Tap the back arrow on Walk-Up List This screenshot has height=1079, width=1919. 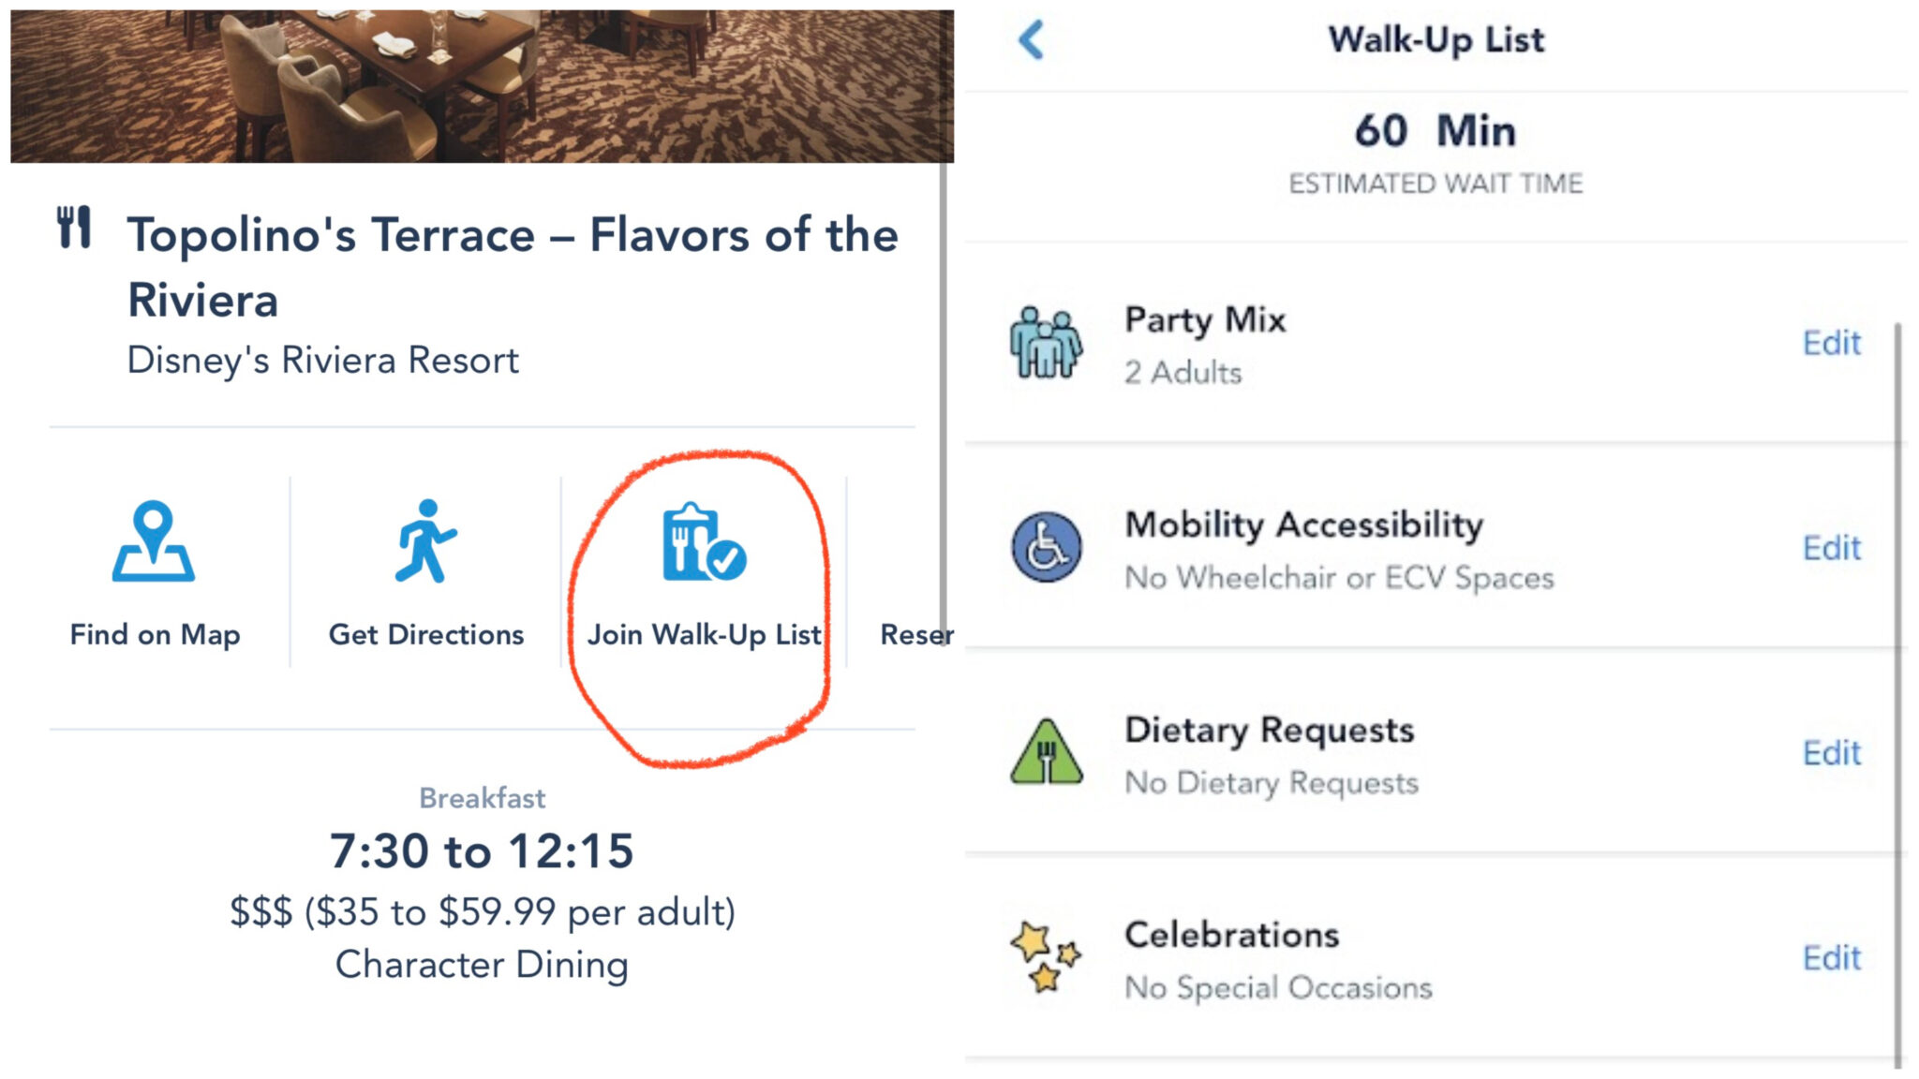click(1031, 40)
